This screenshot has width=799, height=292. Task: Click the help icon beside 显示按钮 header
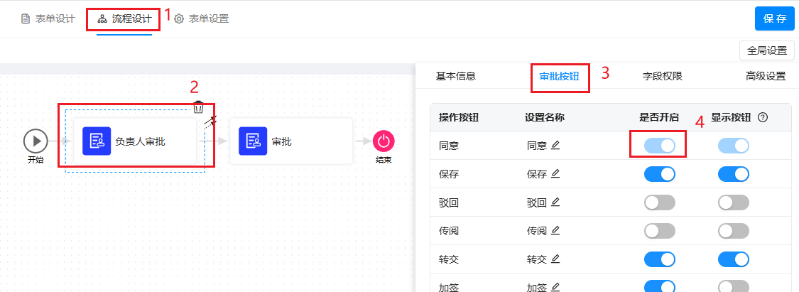[763, 117]
